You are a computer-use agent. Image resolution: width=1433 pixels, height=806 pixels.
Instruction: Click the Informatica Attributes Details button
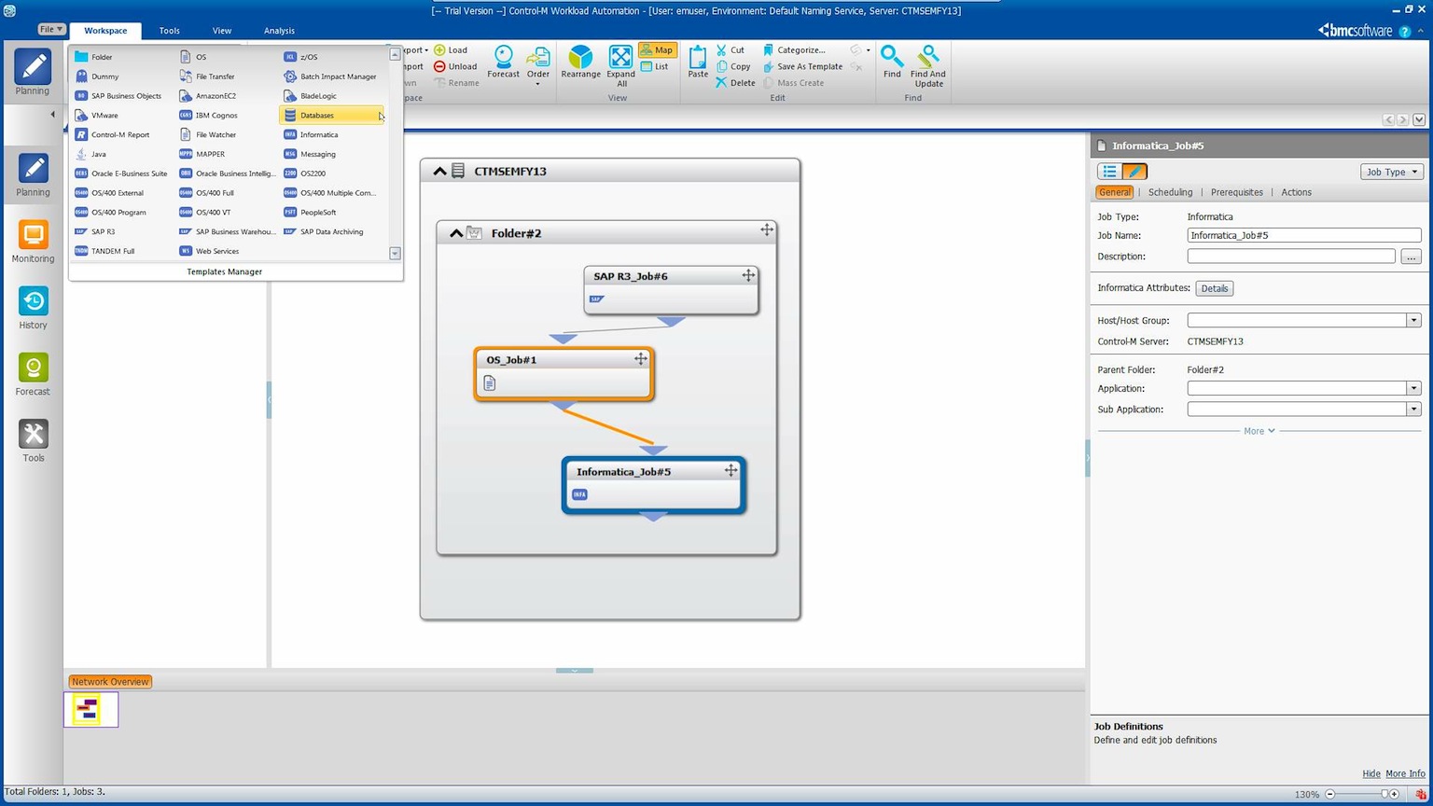pos(1214,289)
